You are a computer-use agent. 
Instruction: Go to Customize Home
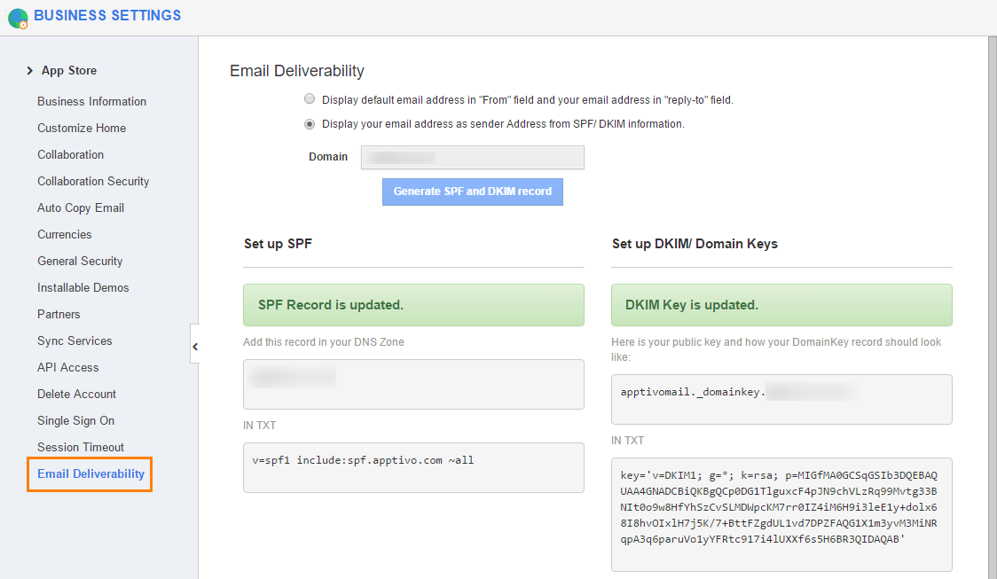(82, 128)
